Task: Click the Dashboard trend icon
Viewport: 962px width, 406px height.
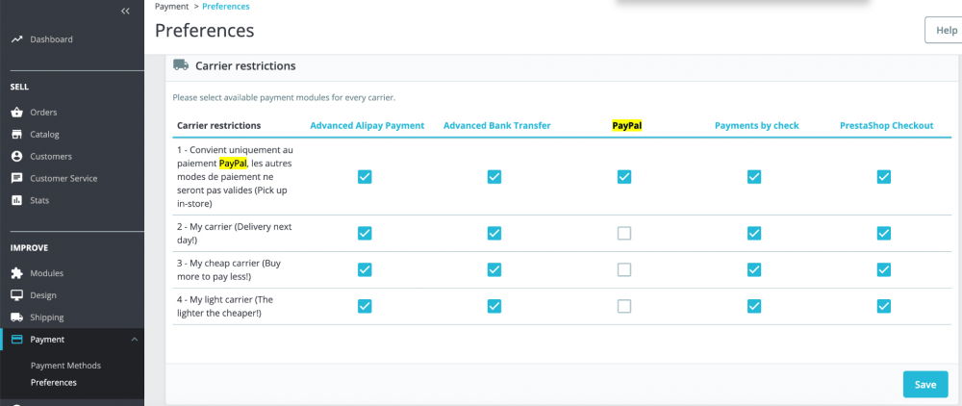Action: 16,39
